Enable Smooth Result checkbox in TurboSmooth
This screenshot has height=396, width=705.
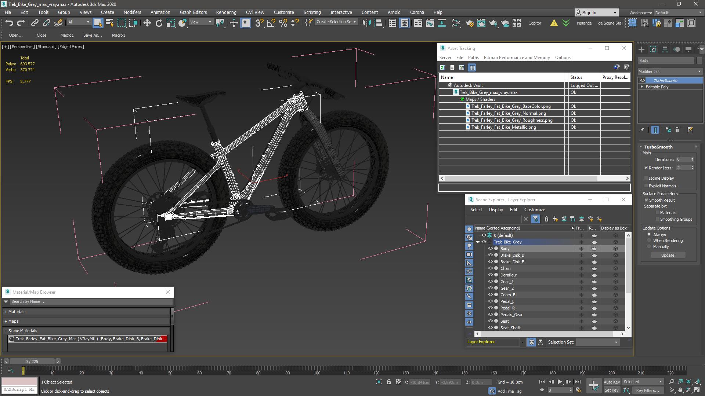[x=646, y=200]
